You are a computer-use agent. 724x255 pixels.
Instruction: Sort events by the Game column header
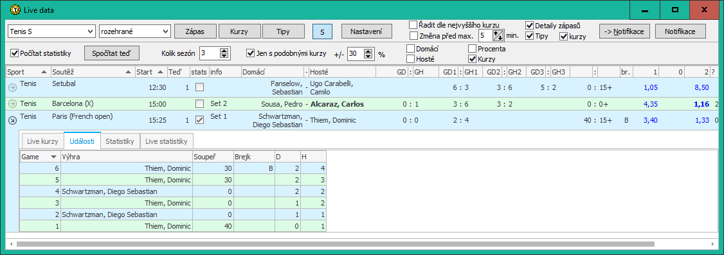[x=40, y=156]
